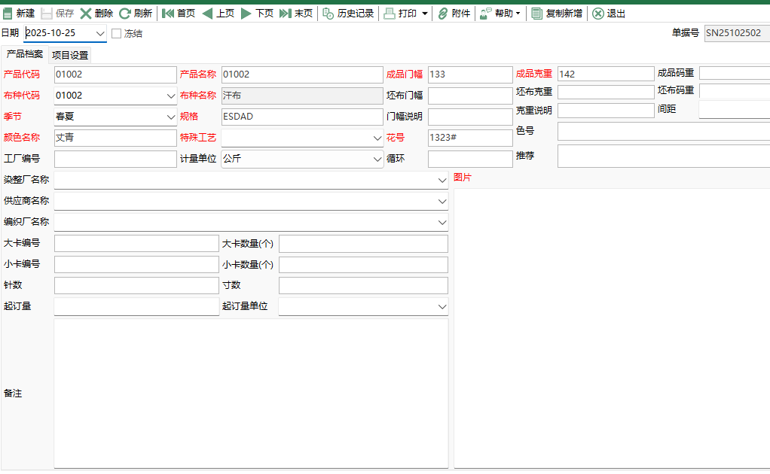Go to next record with 下页
The height and width of the screenshot is (474, 770).
[246, 14]
